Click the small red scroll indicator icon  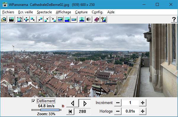coord(63,106)
